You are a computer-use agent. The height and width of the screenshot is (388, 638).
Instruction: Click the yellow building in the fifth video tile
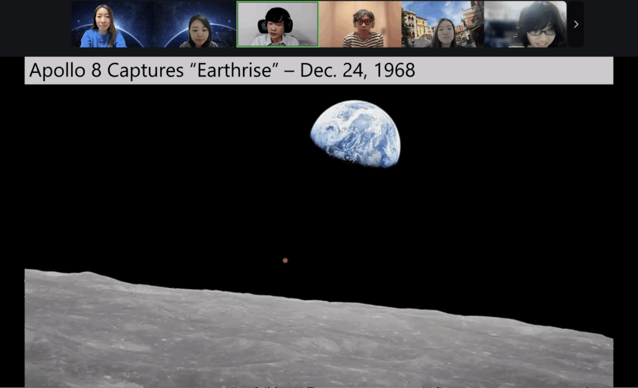pyautogui.click(x=422, y=27)
